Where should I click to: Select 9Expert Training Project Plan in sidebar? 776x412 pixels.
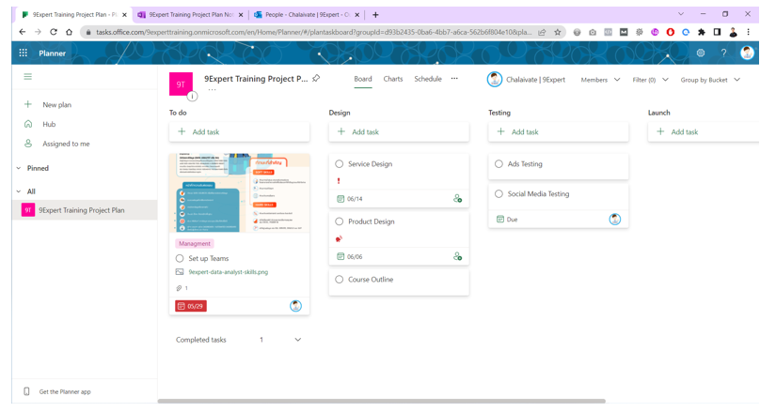click(85, 210)
